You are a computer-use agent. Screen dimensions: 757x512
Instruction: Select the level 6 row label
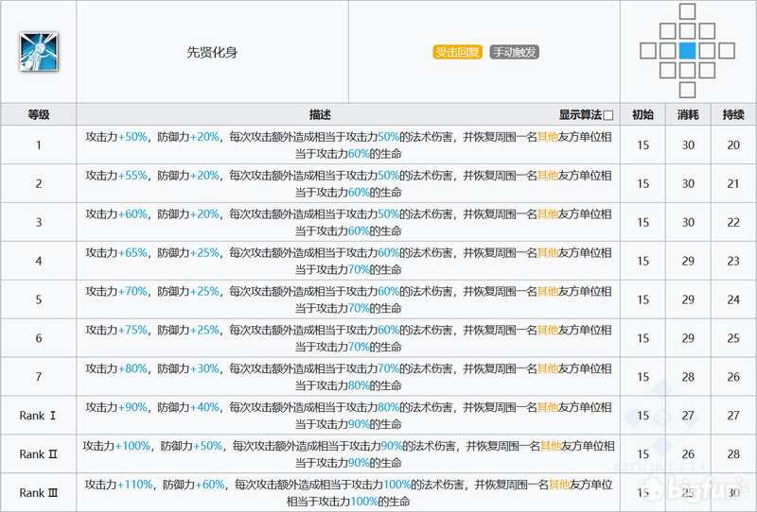(x=39, y=338)
